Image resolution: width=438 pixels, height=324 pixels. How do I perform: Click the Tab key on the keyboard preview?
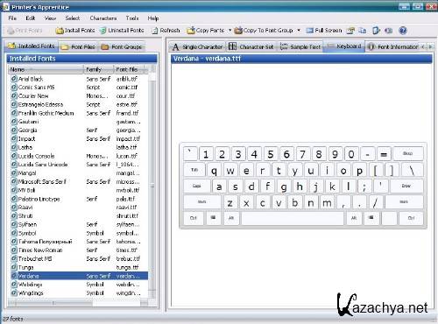[x=194, y=170]
